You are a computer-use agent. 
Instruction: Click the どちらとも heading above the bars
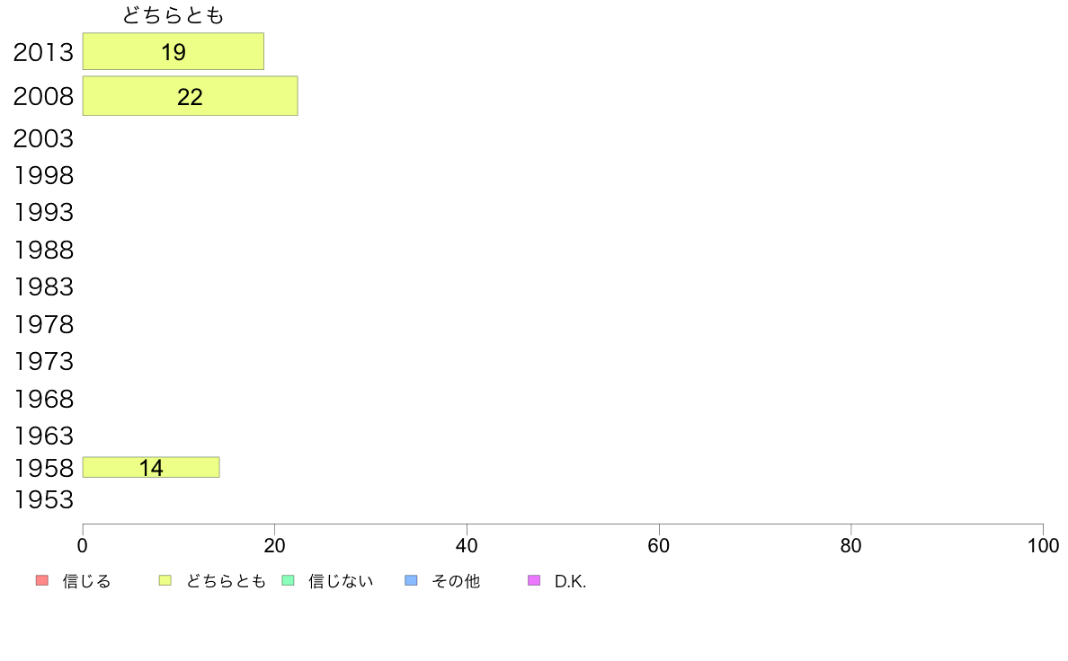pyautogui.click(x=173, y=15)
